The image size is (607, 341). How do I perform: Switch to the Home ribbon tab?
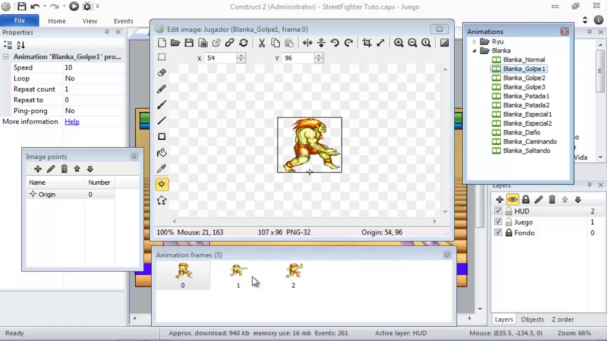click(56, 21)
